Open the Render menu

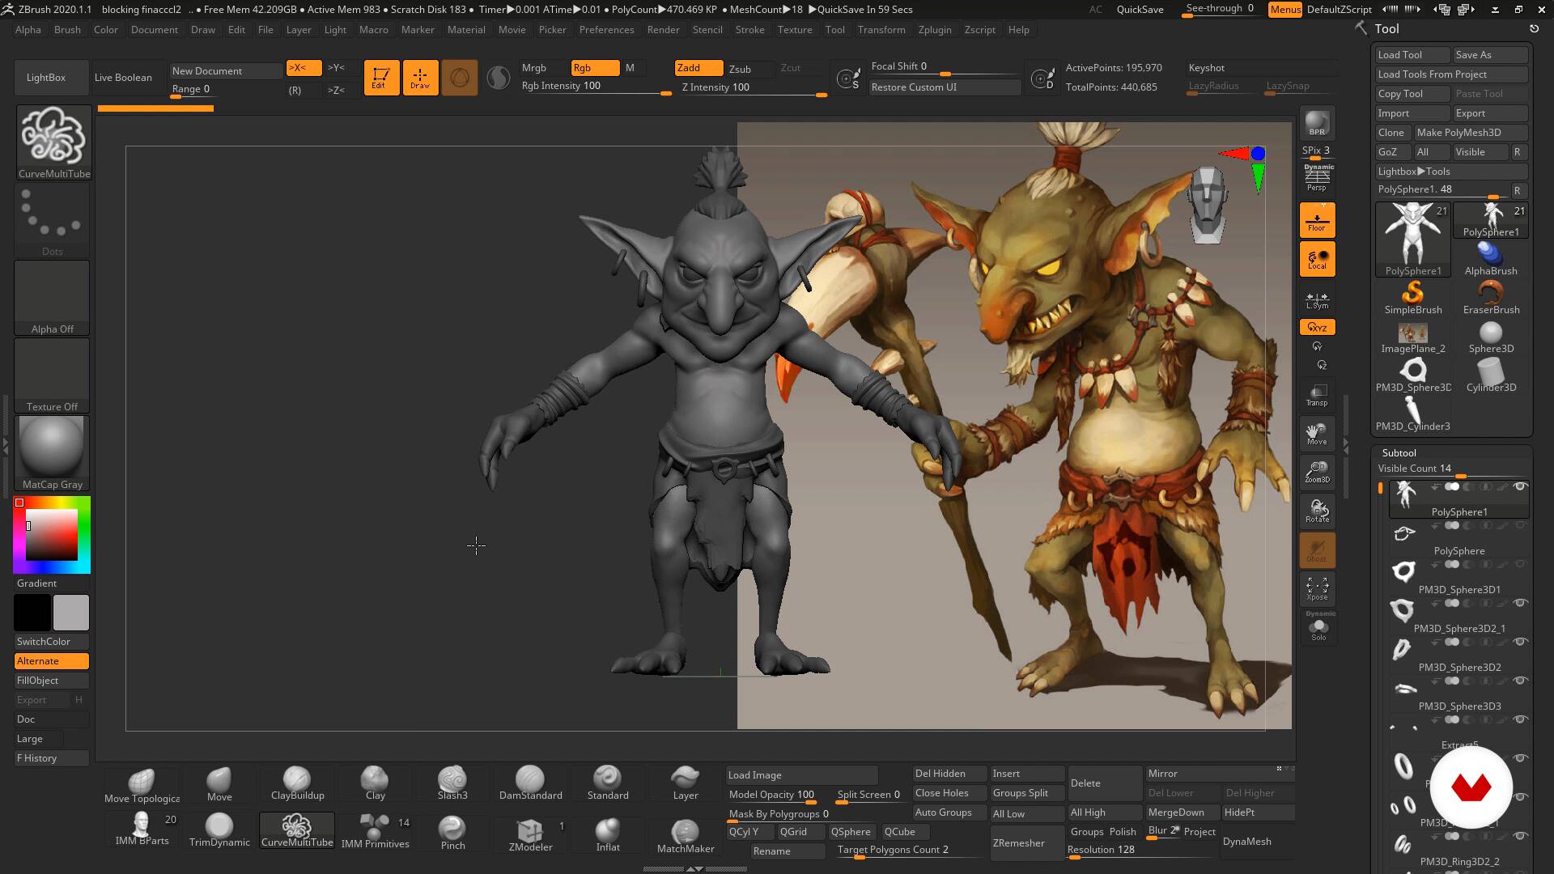[x=663, y=30]
